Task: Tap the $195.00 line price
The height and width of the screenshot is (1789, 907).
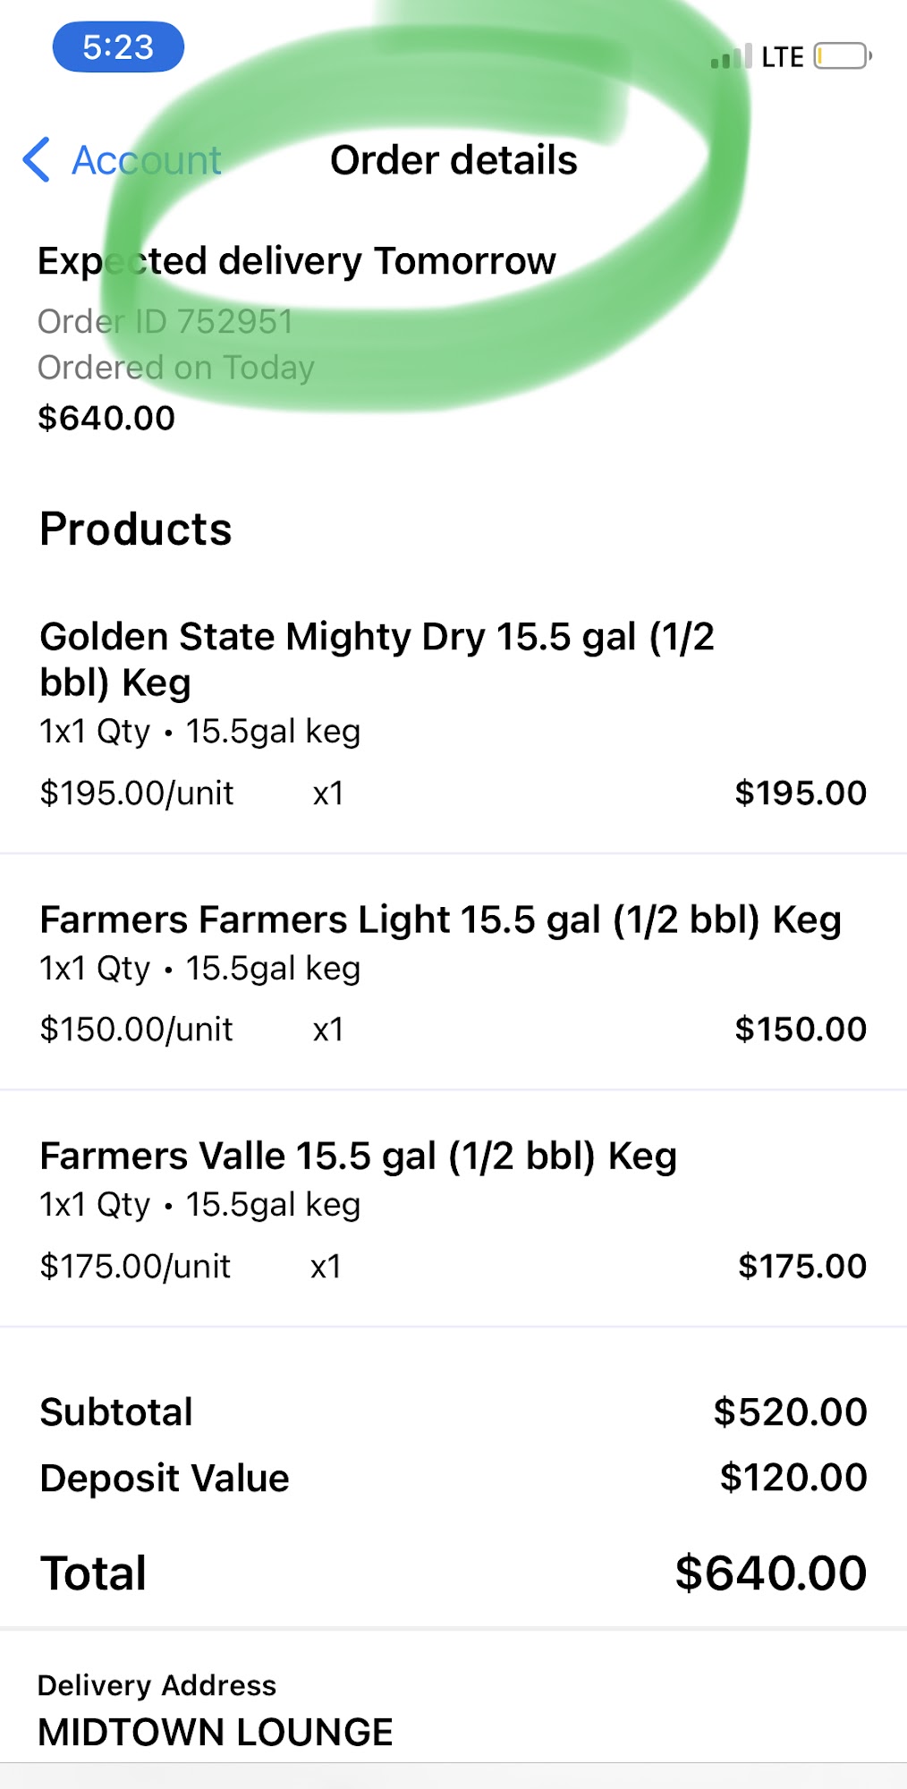Action: (x=800, y=793)
